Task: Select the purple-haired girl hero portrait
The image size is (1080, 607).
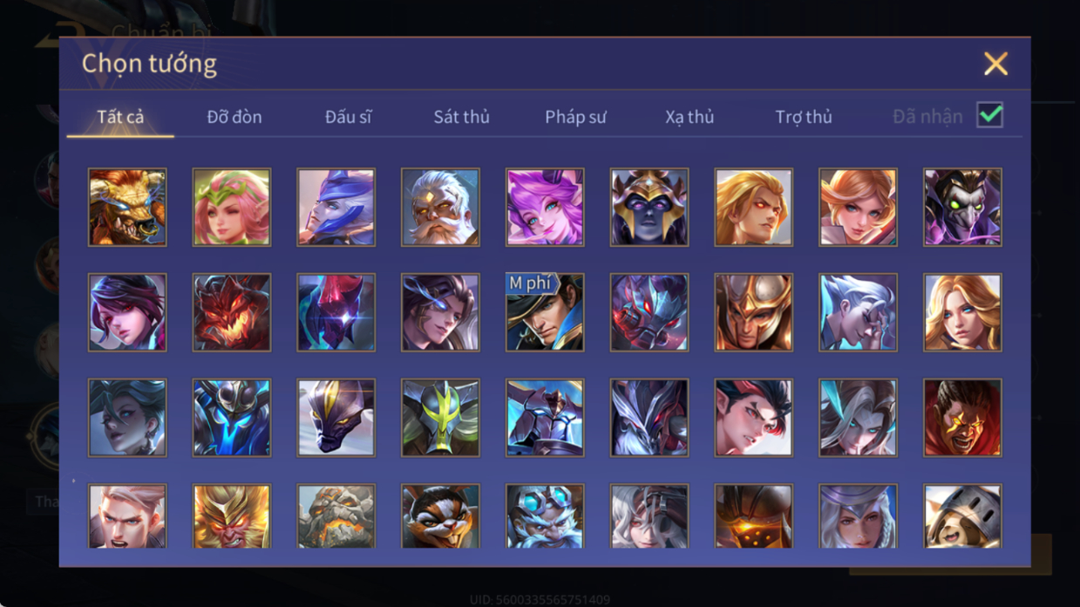Action: 545,208
